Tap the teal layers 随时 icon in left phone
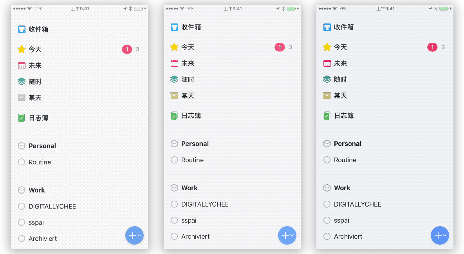Screen dimensions: 464x254 pos(22,81)
